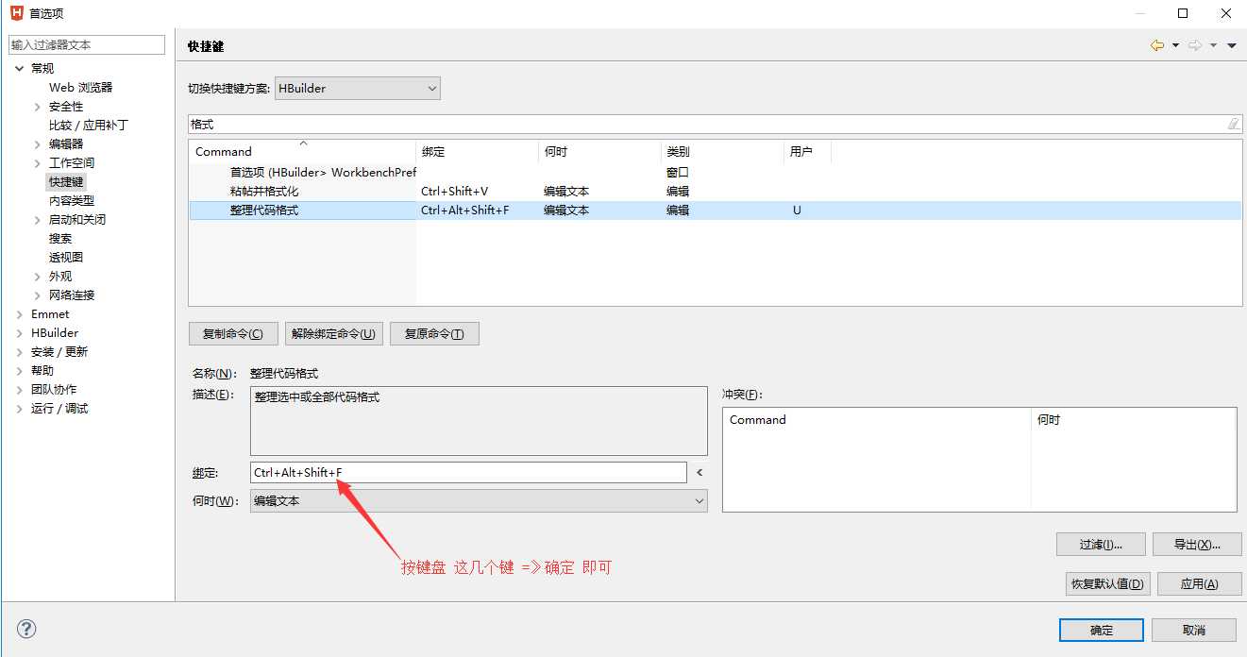Expand the 网络连接 tree node
The width and height of the screenshot is (1247, 657).
(38, 295)
